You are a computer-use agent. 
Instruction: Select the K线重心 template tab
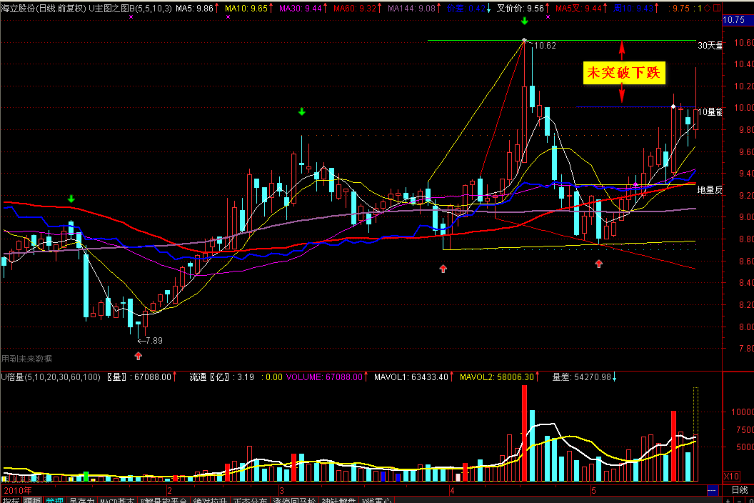click(x=376, y=501)
